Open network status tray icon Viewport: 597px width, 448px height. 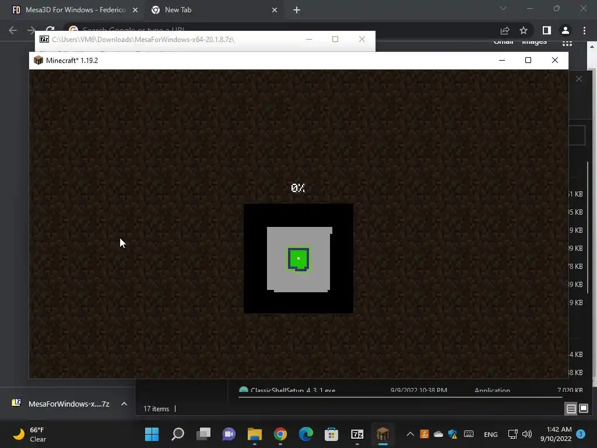coord(512,434)
